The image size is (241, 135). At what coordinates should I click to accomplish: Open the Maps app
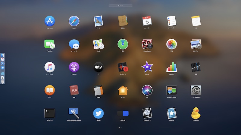click(99, 44)
